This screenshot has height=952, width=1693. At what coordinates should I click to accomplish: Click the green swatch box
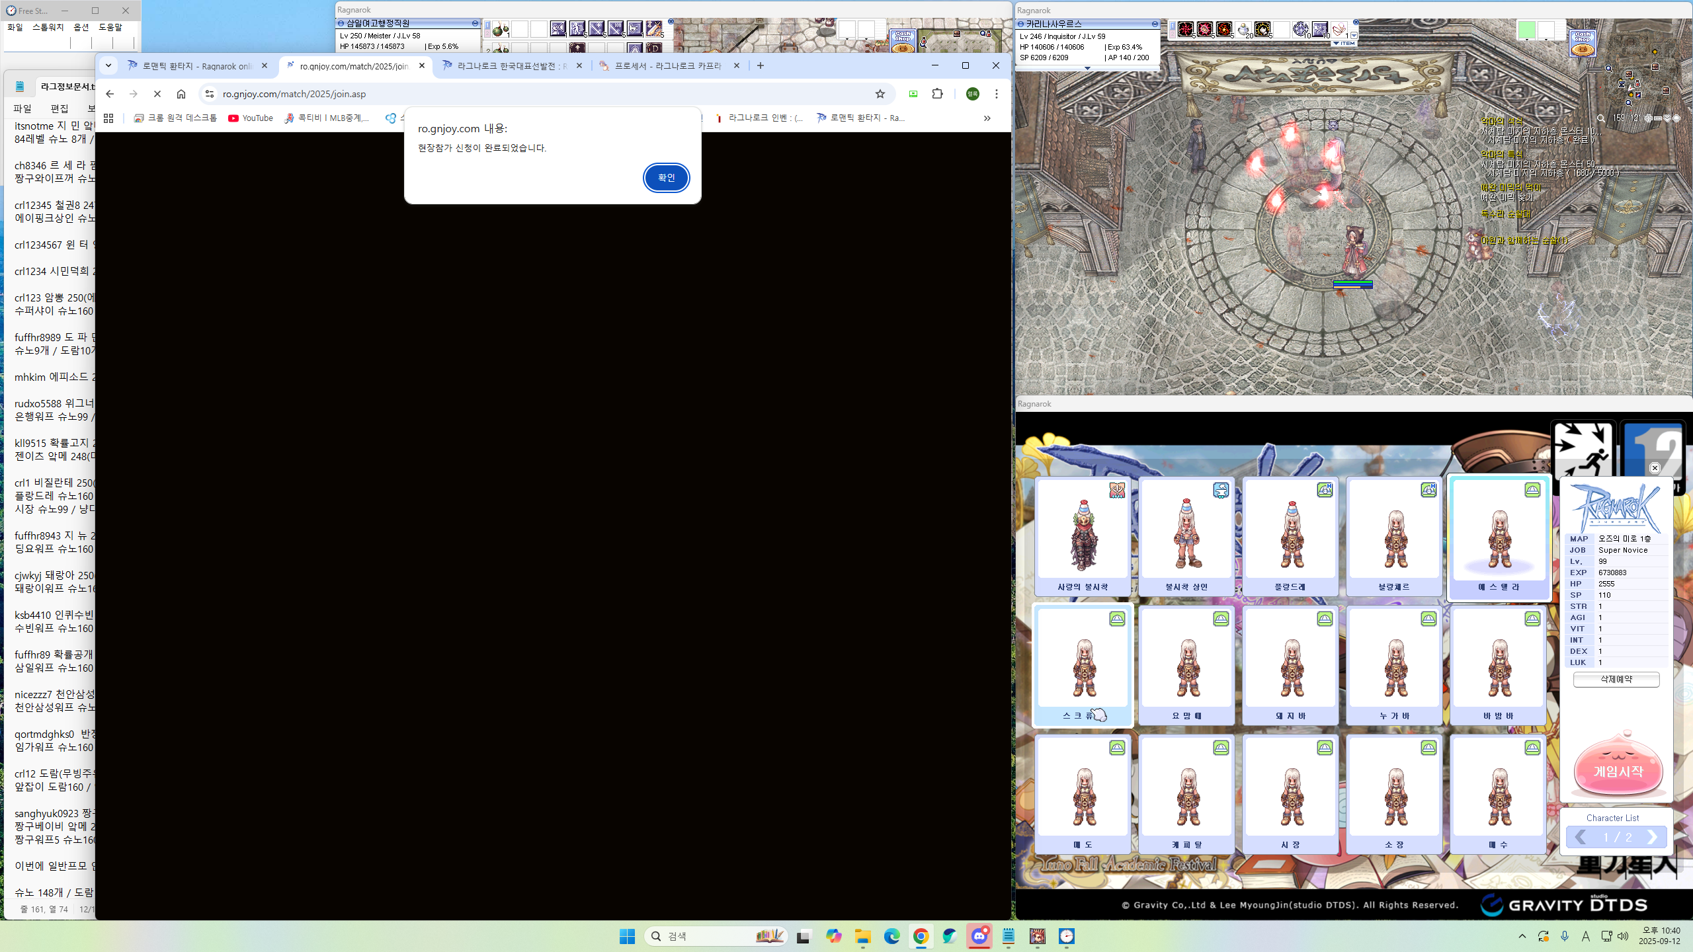point(1526,30)
